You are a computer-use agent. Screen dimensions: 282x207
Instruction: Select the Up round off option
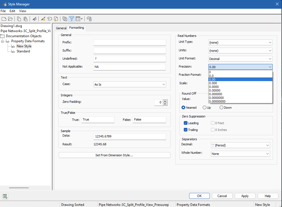[x=204, y=108]
